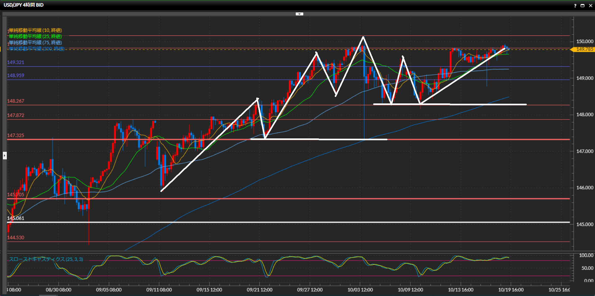Screen dimensions: 595x296
Task: Select the thick red line at 145.705
Action: pyautogui.click(x=279, y=198)
